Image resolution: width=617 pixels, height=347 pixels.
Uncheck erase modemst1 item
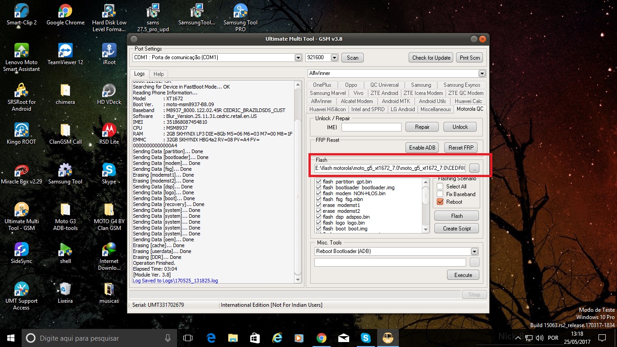point(319,205)
